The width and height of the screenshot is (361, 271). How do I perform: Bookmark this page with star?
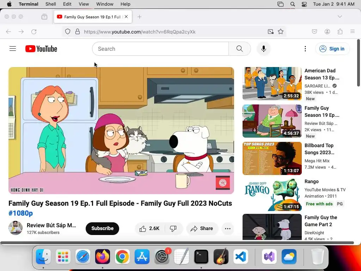click(x=281, y=31)
